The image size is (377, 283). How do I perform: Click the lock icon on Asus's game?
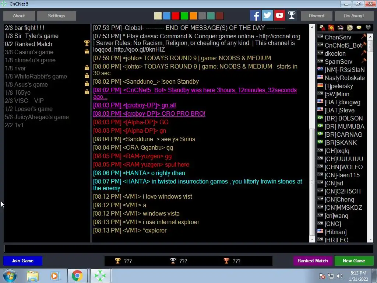87,84
